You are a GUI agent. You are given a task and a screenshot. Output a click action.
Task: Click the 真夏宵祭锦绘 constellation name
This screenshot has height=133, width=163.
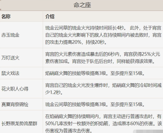click(x=15, y=104)
